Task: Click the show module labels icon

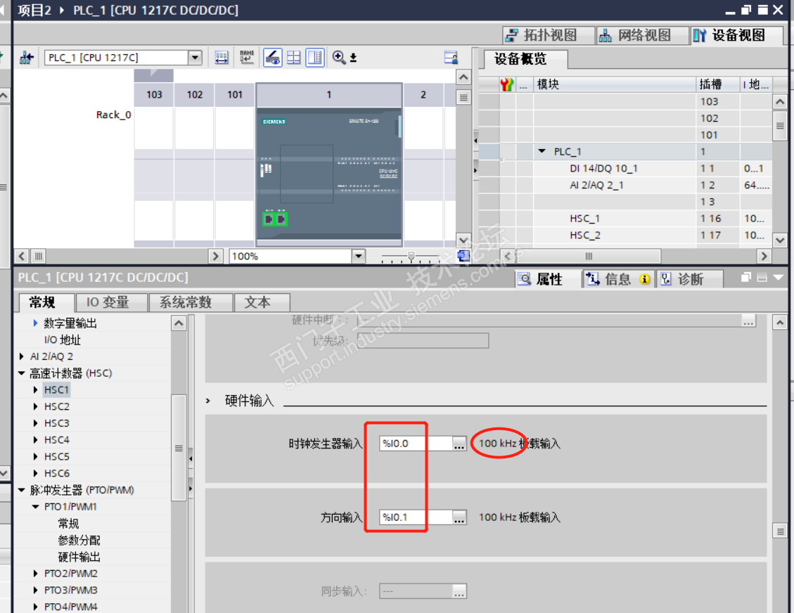Action: (x=222, y=58)
